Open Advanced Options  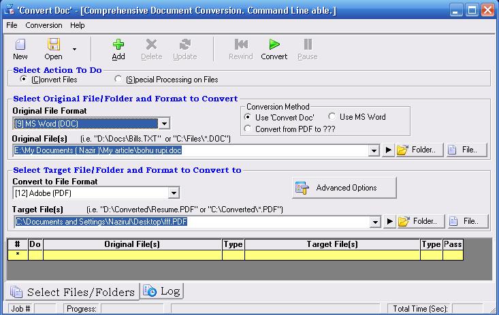[x=344, y=188]
